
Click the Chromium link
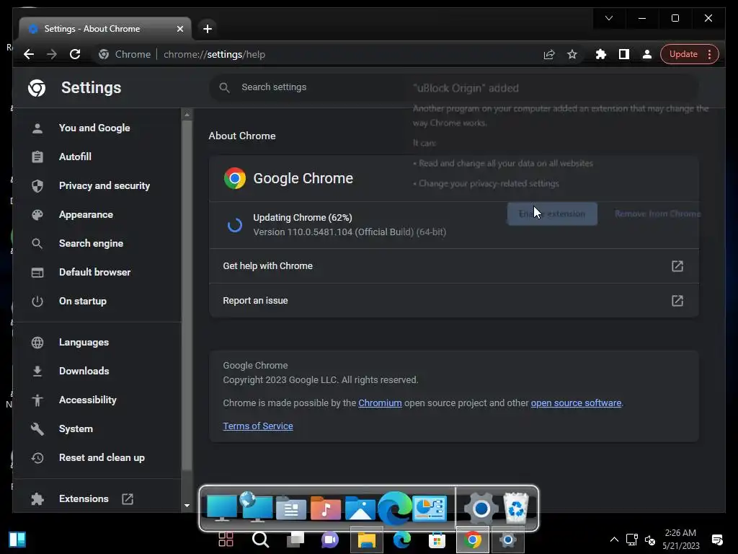(x=380, y=403)
